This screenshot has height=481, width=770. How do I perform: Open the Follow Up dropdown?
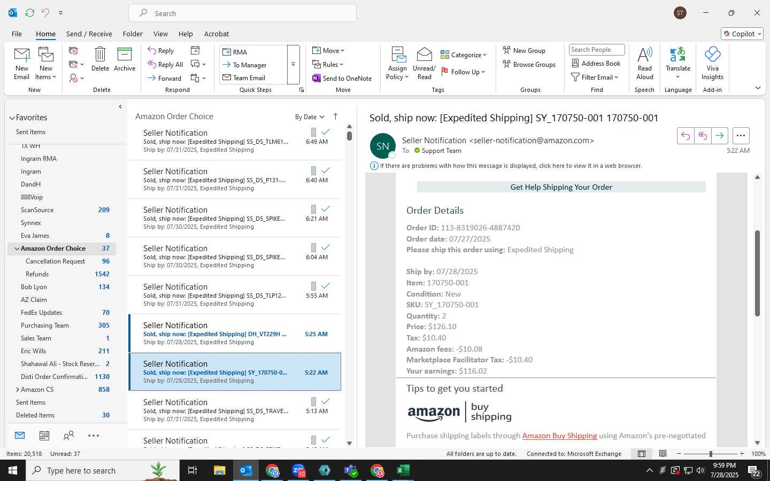point(463,72)
